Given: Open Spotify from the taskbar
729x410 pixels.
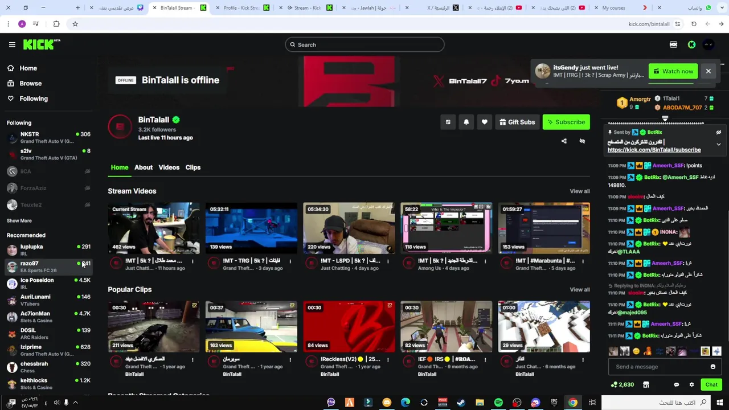Looking at the screenshot, I should pyautogui.click(x=498, y=403).
